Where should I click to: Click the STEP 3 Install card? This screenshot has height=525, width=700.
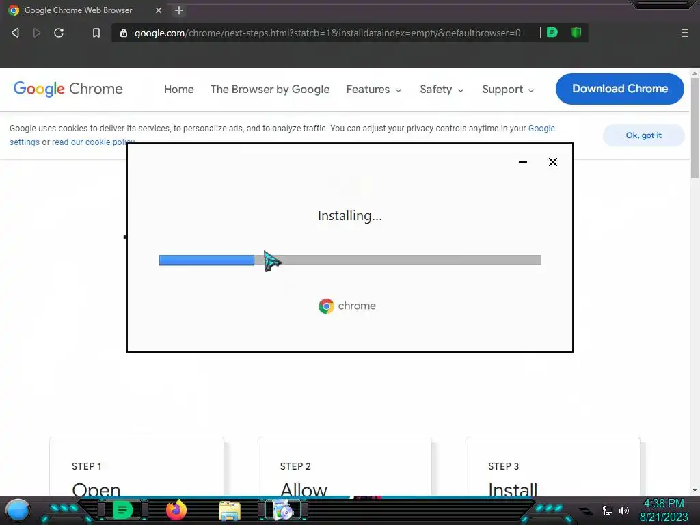click(x=552, y=466)
